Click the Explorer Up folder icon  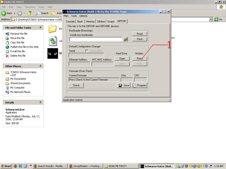29,13
